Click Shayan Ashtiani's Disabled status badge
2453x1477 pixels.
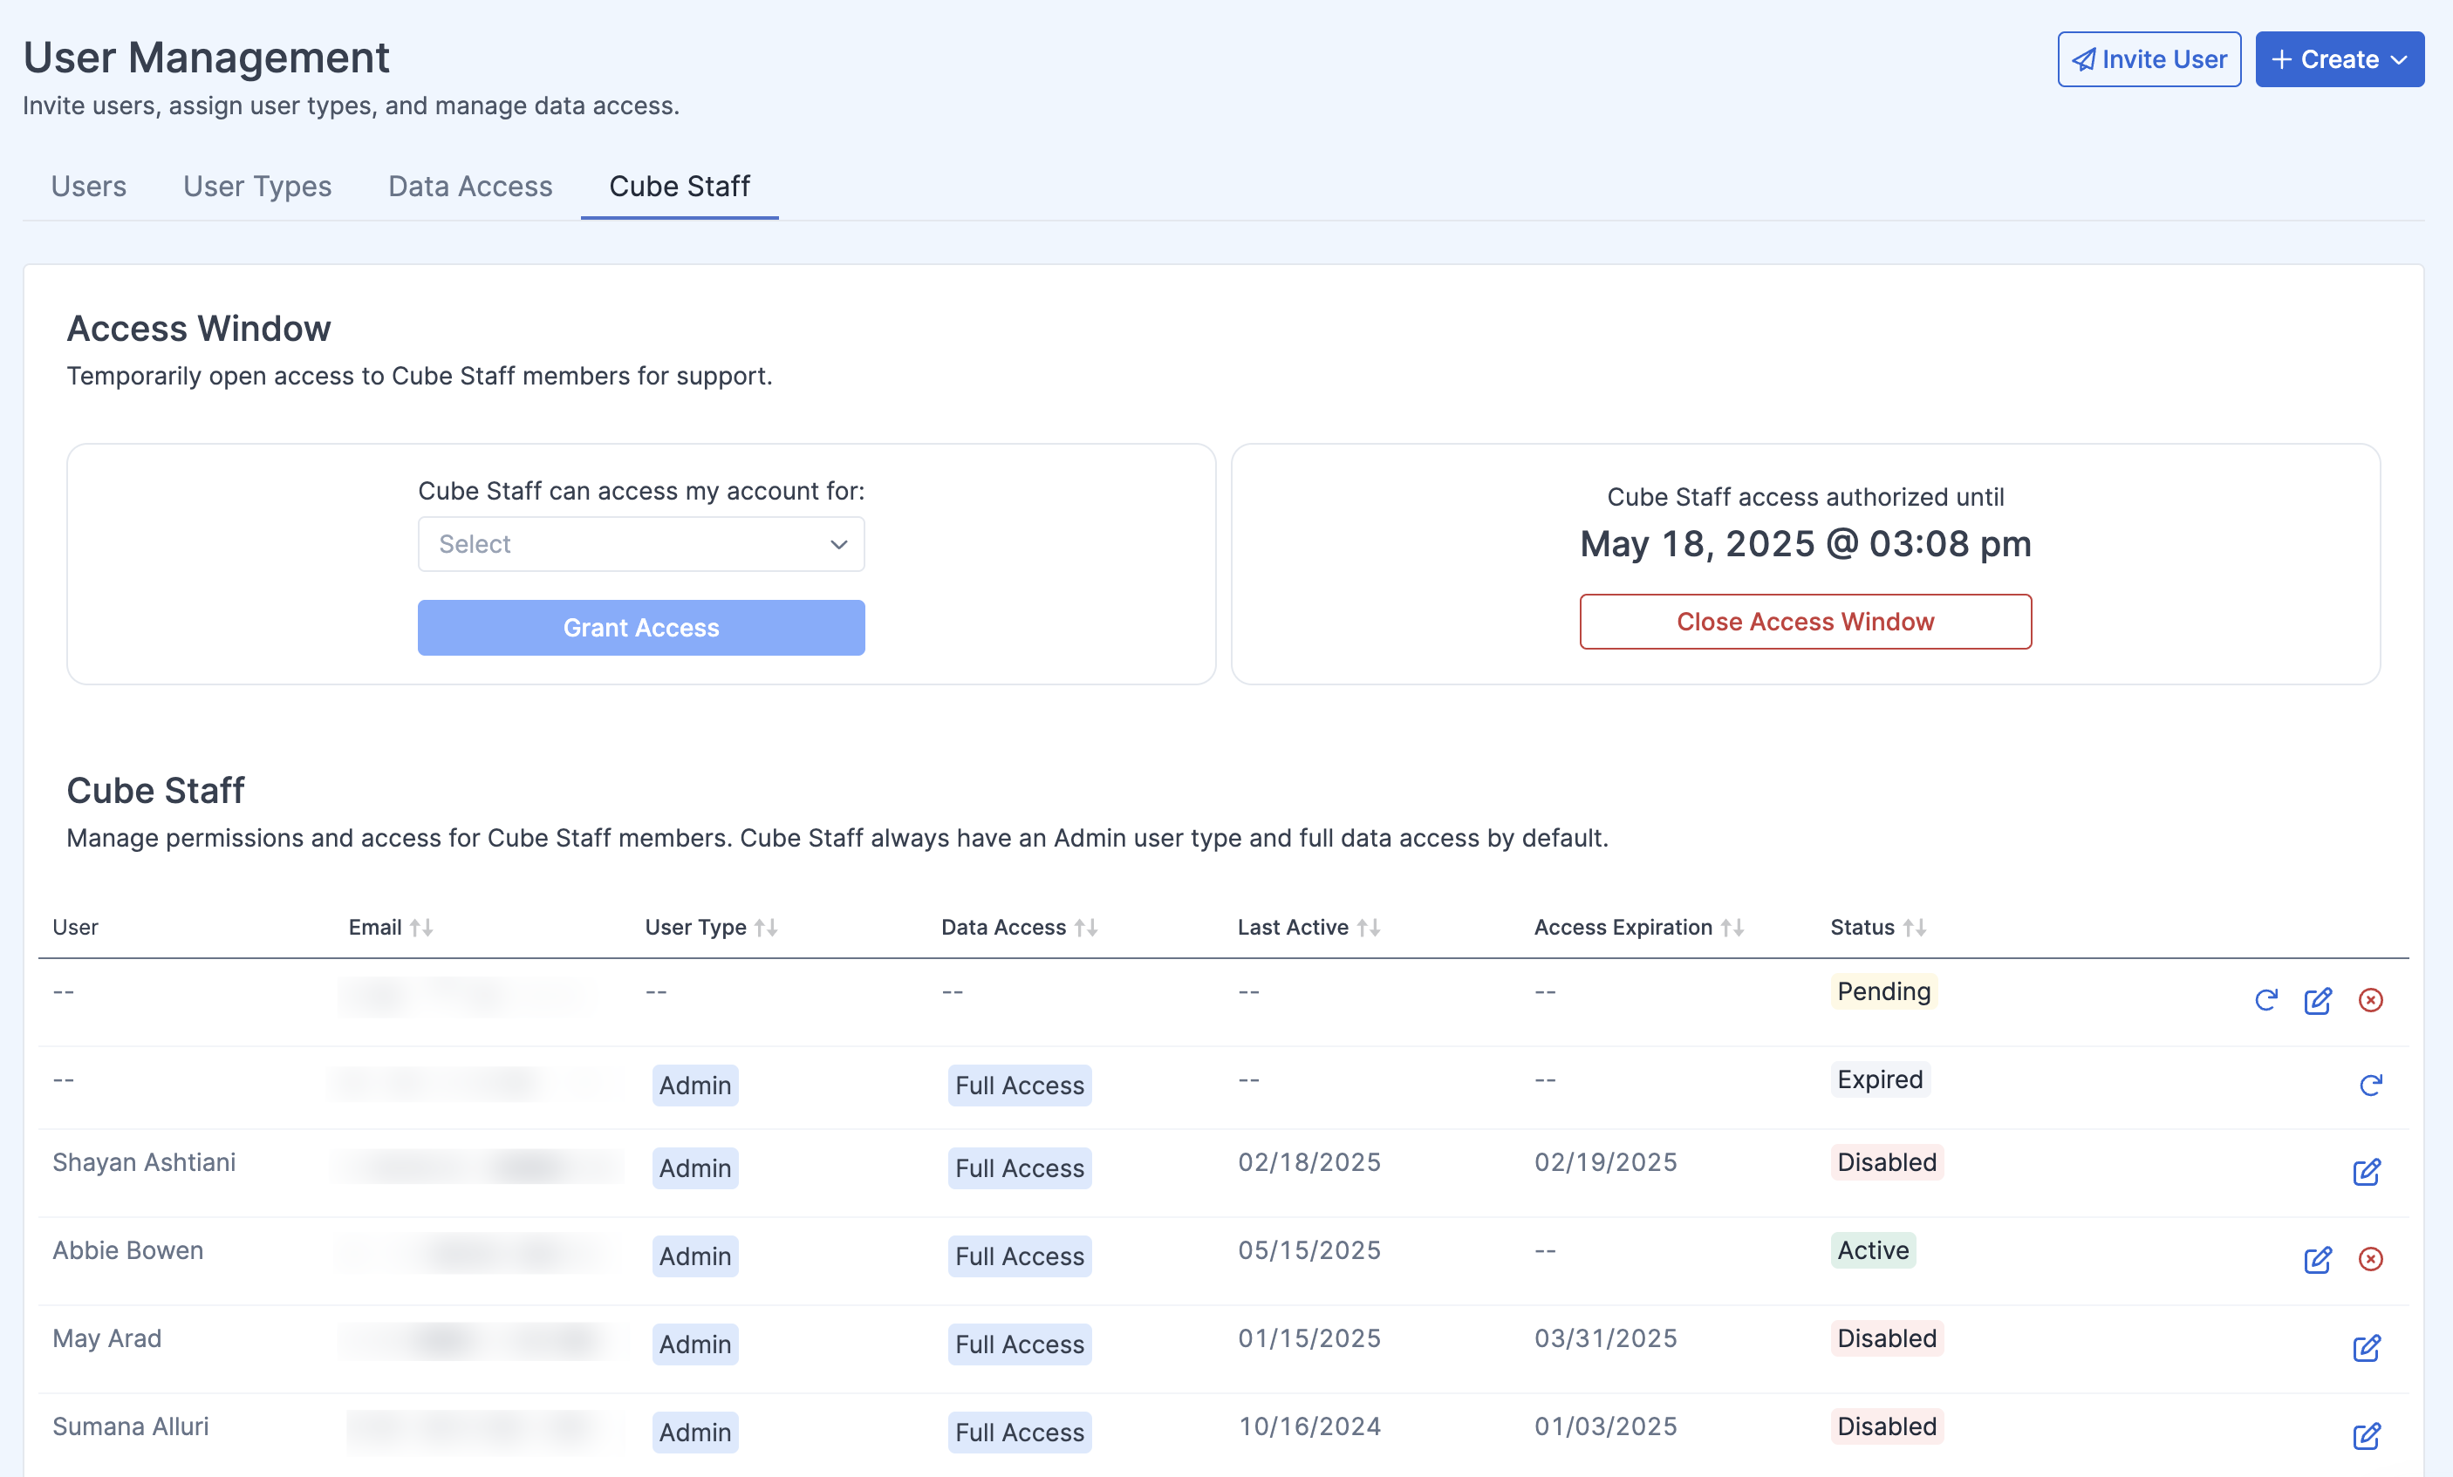coord(1887,1161)
